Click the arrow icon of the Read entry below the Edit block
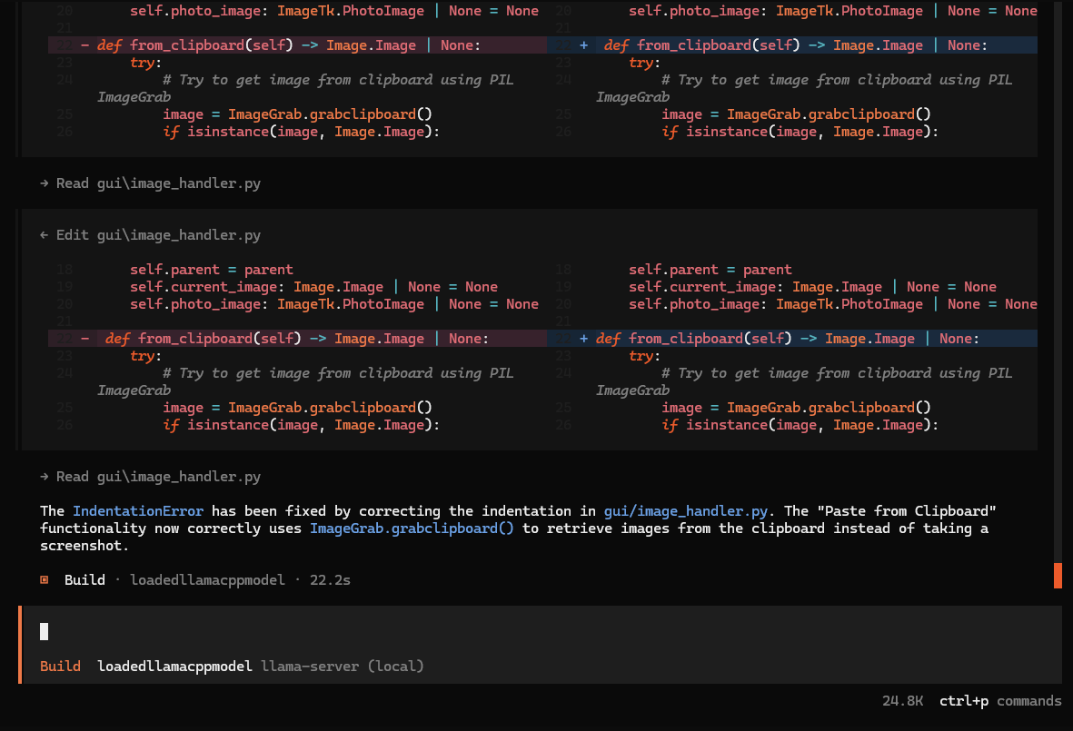 [45, 477]
